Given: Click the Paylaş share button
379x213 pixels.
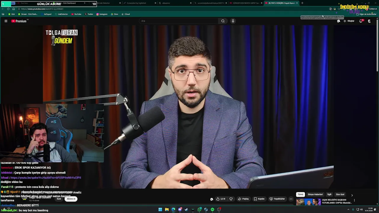Looking at the screenshot, I should coord(243,199).
